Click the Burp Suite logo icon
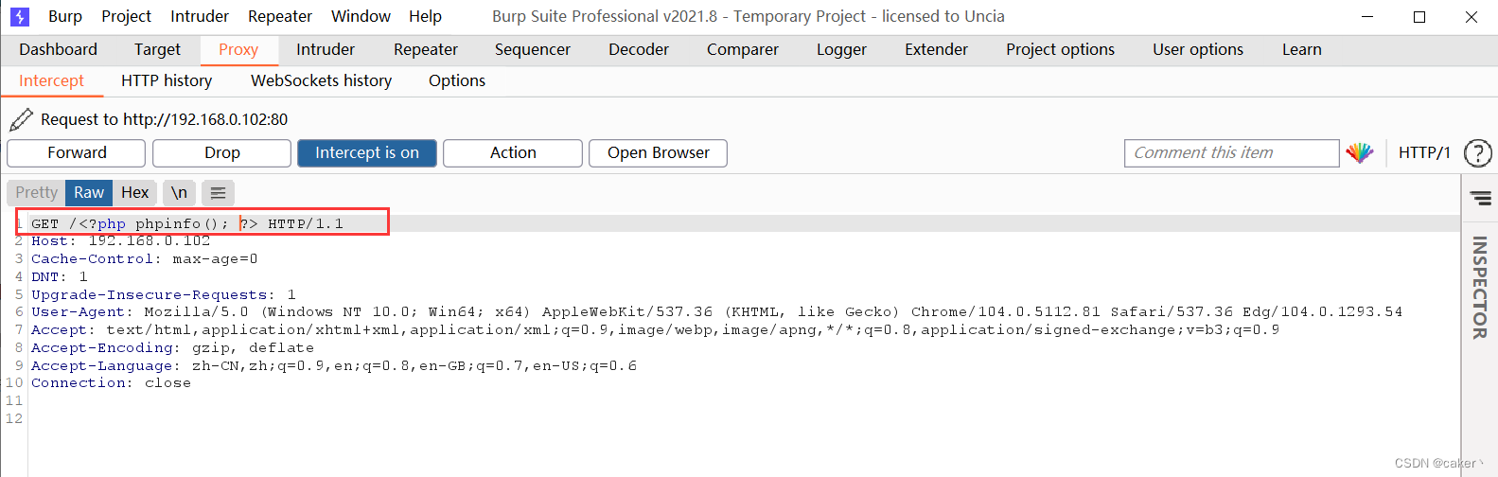This screenshot has height=477, width=1498. point(20,16)
